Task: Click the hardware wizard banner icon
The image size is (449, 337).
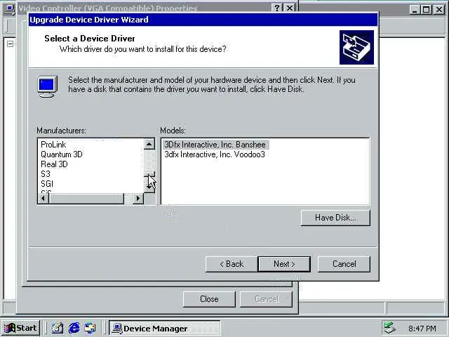Action: click(x=356, y=47)
